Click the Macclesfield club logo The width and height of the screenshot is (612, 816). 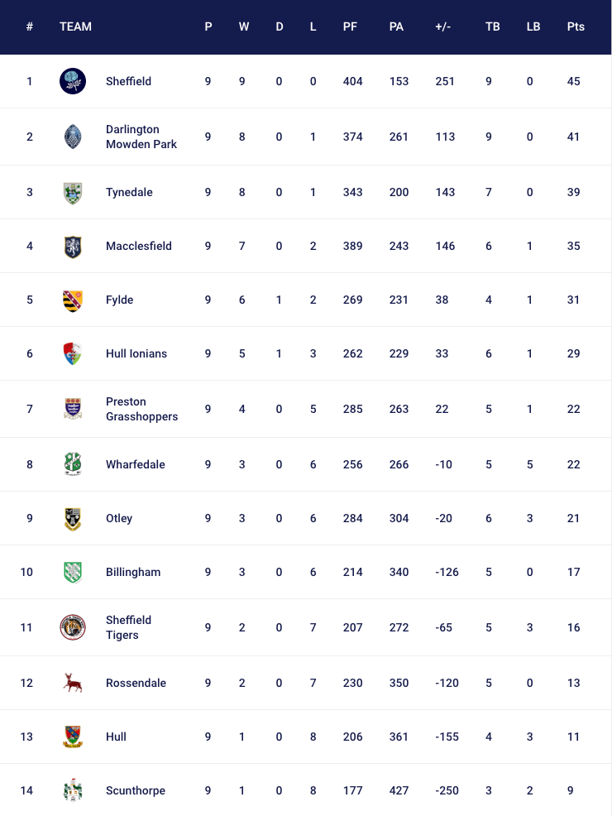(x=73, y=246)
